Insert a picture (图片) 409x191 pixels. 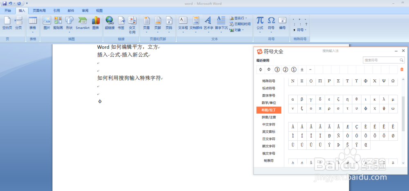point(47,23)
